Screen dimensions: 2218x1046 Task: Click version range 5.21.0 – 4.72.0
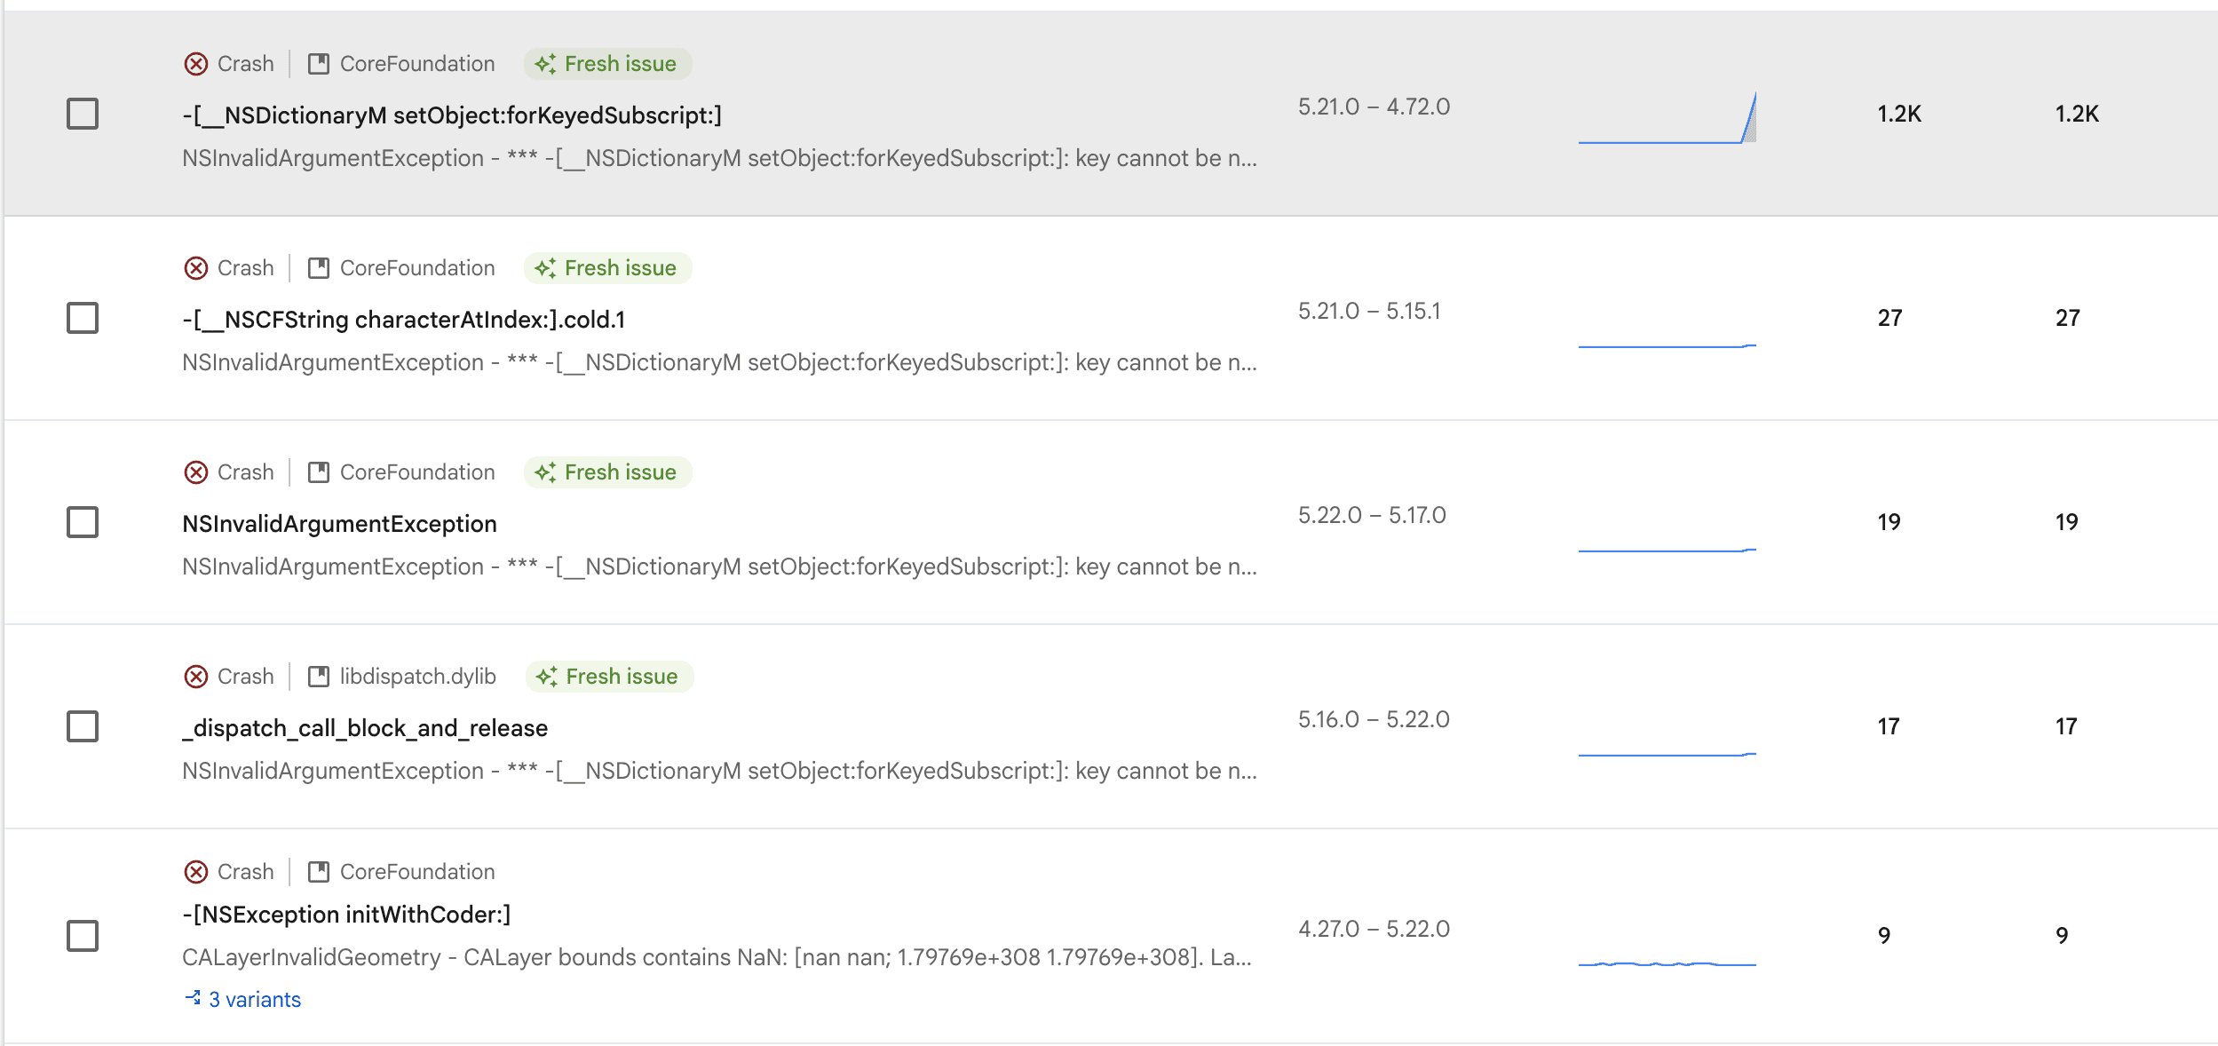pyautogui.click(x=1374, y=107)
